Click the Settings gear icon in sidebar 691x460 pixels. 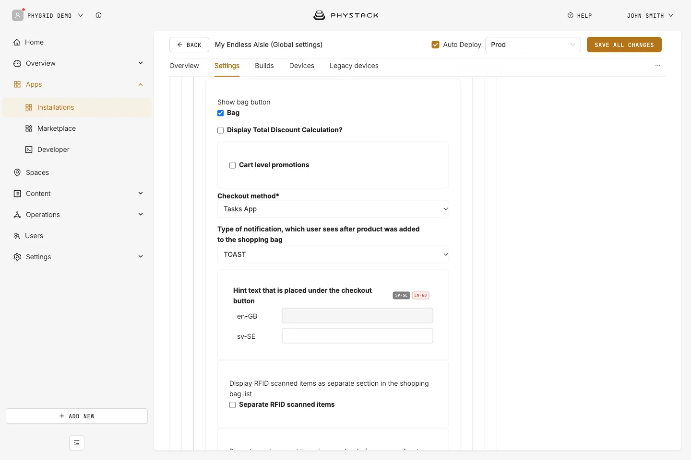tap(17, 257)
